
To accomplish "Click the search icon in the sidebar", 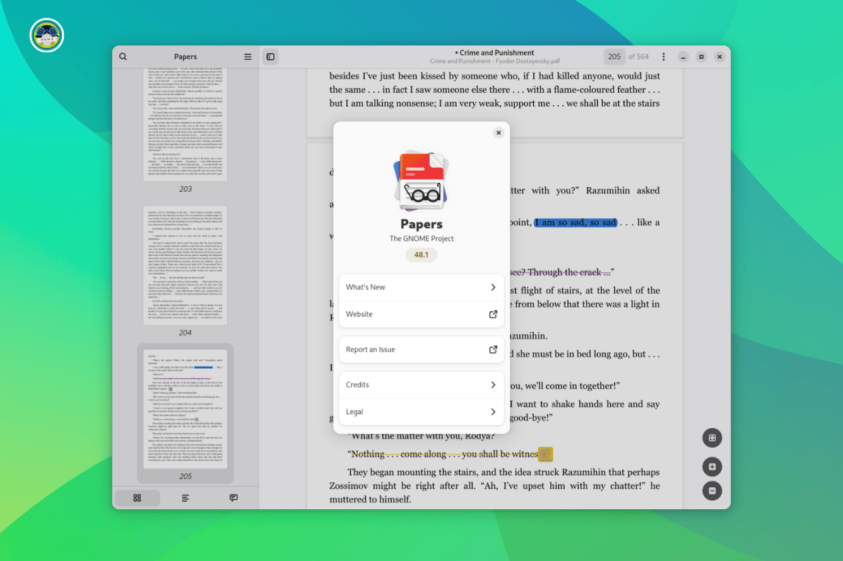I will pyautogui.click(x=123, y=57).
